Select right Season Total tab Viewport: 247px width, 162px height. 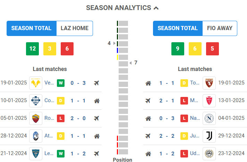(x=178, y=28)
